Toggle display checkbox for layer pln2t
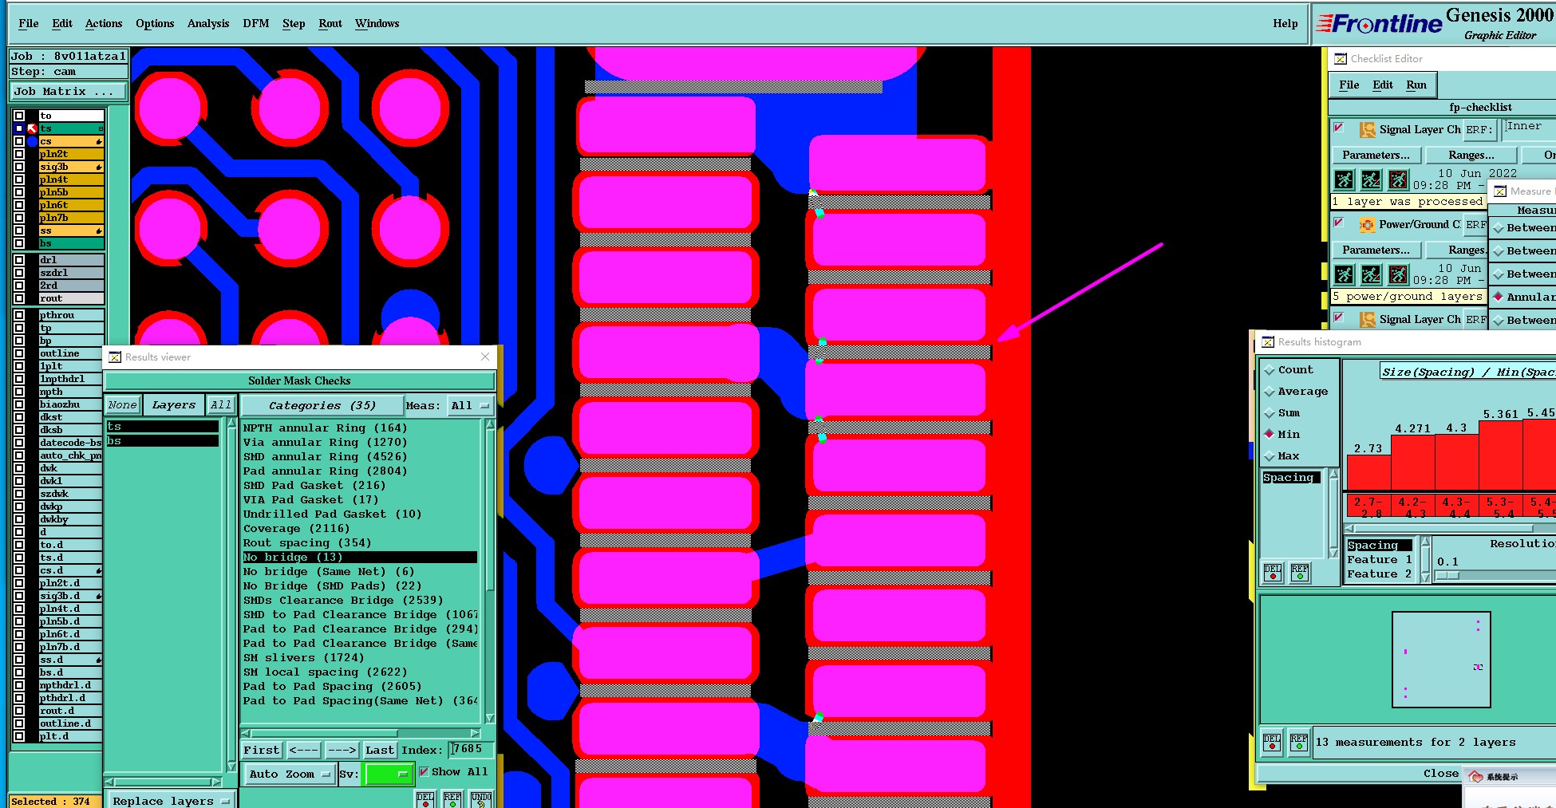1556x808 pixels. (19, 154)
